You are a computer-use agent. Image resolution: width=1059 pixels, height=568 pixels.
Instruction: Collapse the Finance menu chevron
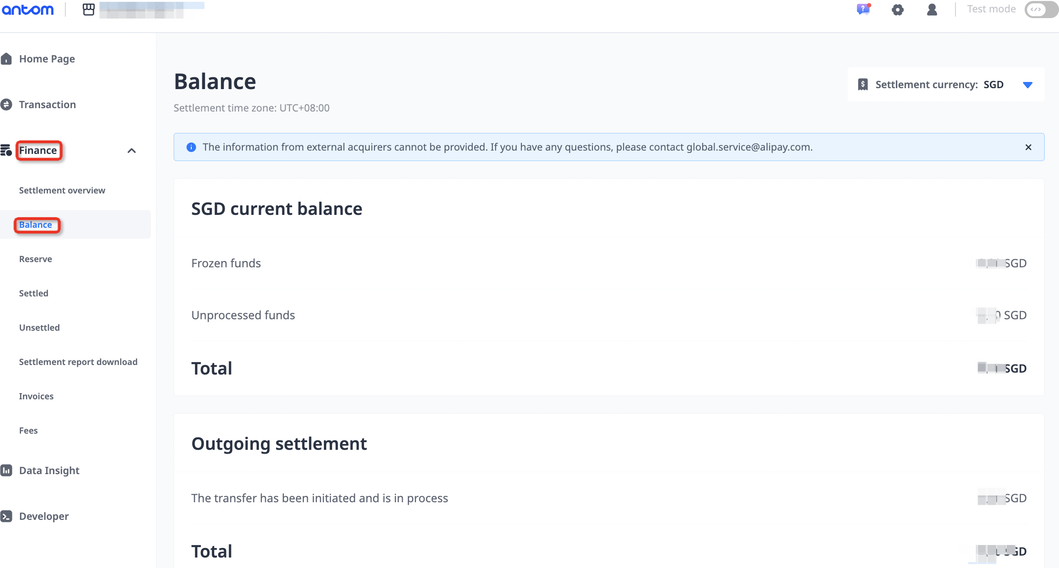tap(132, 151)
